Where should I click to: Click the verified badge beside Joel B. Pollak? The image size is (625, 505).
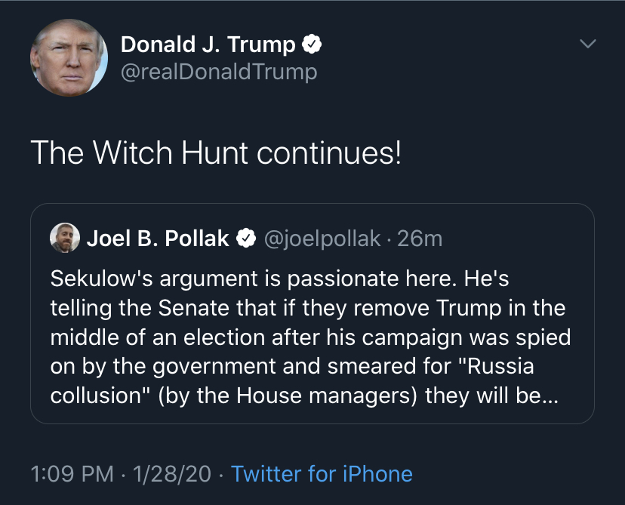[x=246, y=239]
